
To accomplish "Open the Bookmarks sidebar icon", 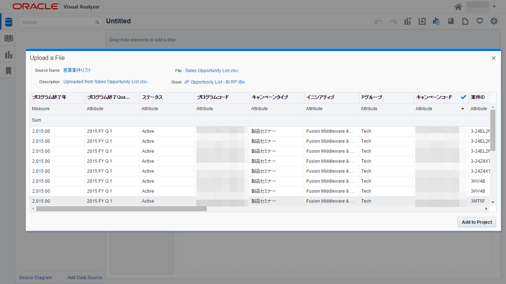I will (x=7, y=70).
